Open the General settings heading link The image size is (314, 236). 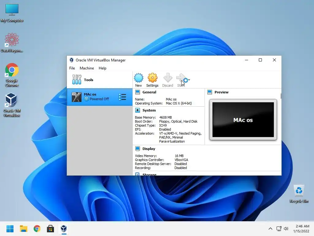point(149,92)
